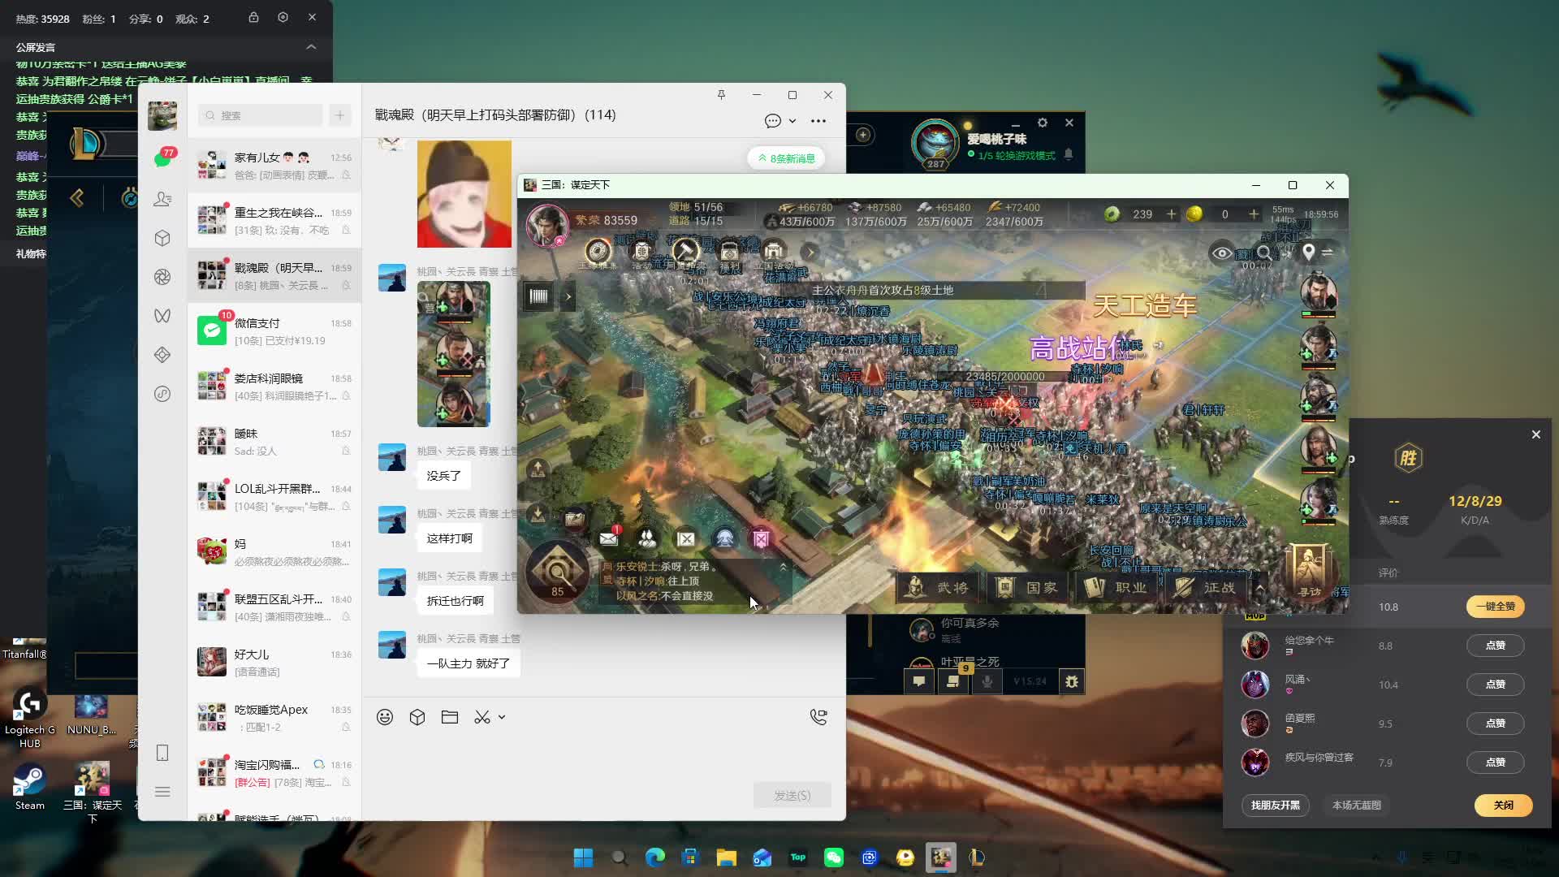This screenshot has width=1559, height=877.
Task: Click the voice call phone icon
Action: (818, 717)
